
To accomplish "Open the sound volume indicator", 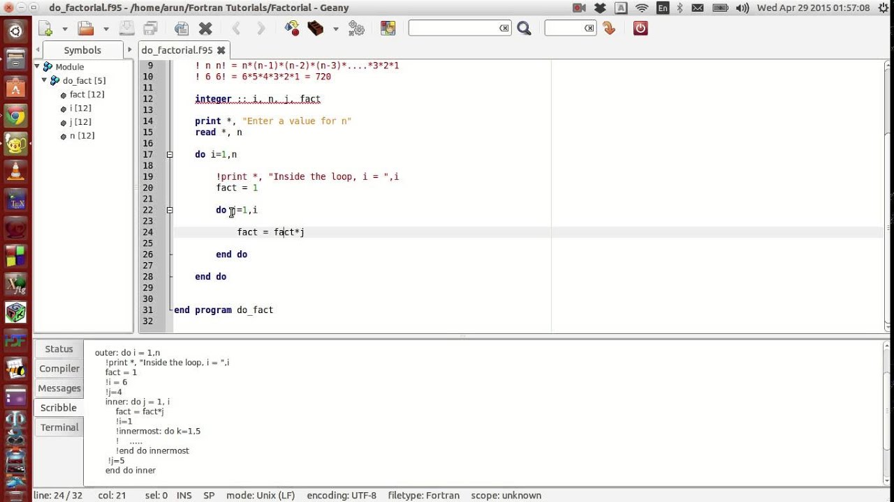I will (742, 8).
